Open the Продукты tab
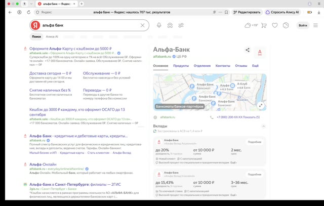This screenshot has height=206, width=324. click(x=181, y=66)
